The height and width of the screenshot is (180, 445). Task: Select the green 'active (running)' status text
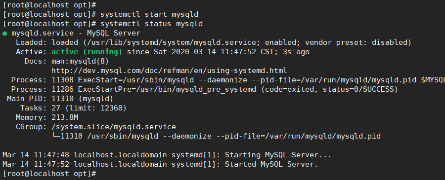[x=87, y=52]
